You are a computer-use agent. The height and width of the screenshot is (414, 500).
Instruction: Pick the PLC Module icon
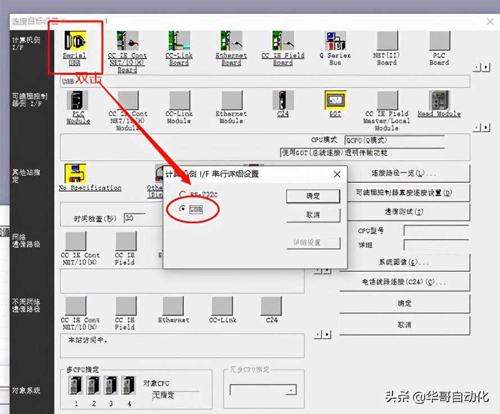[77, 101]
